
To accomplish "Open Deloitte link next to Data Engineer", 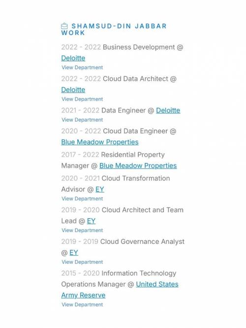I will click(x=168, y=110).
